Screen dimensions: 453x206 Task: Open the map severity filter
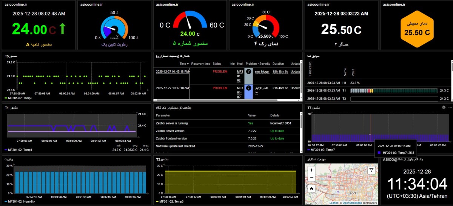tap(371, 170)
